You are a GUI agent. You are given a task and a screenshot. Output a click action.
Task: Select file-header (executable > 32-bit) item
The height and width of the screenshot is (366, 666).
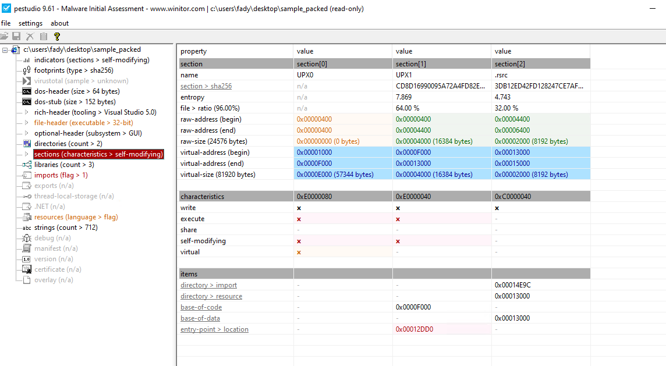click(x=84, y=123)
